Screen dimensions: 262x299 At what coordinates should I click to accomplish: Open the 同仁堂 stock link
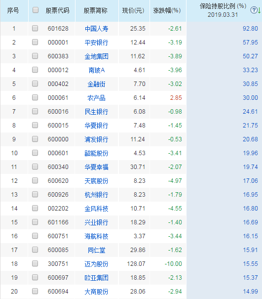coord(96,250)
